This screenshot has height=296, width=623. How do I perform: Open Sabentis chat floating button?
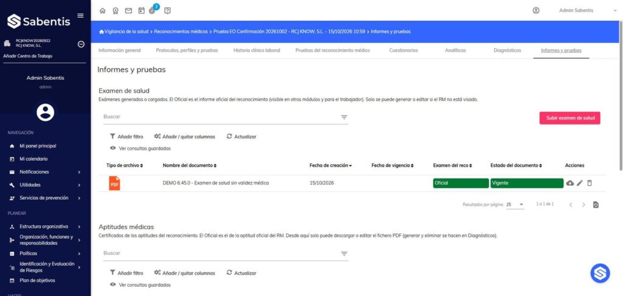[x=600, y=273]
